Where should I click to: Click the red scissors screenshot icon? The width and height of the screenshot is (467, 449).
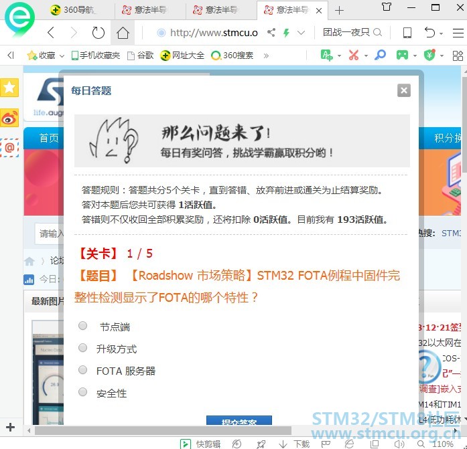[354, 56]
